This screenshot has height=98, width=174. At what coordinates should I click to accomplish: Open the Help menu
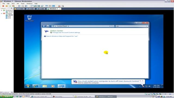(36, 4)
